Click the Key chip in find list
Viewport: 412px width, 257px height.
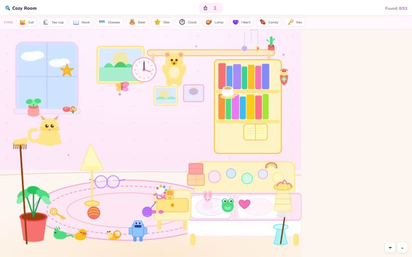(295, 22)
